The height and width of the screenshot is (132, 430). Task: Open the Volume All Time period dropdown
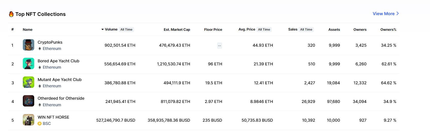pos(126,30)
